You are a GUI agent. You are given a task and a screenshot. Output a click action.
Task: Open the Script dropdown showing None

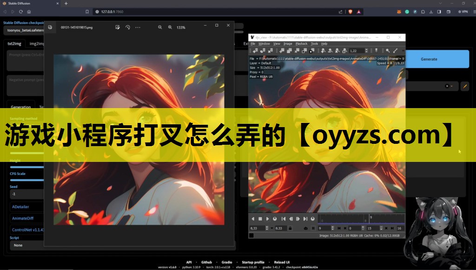pyautogui.click(x=26, y=245)
